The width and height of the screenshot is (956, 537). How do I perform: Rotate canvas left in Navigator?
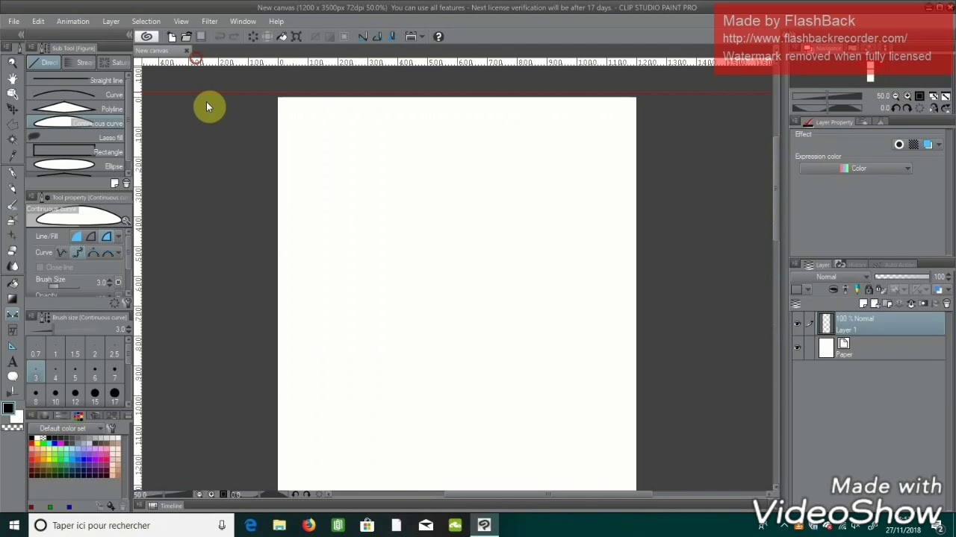tap(896, 107)
